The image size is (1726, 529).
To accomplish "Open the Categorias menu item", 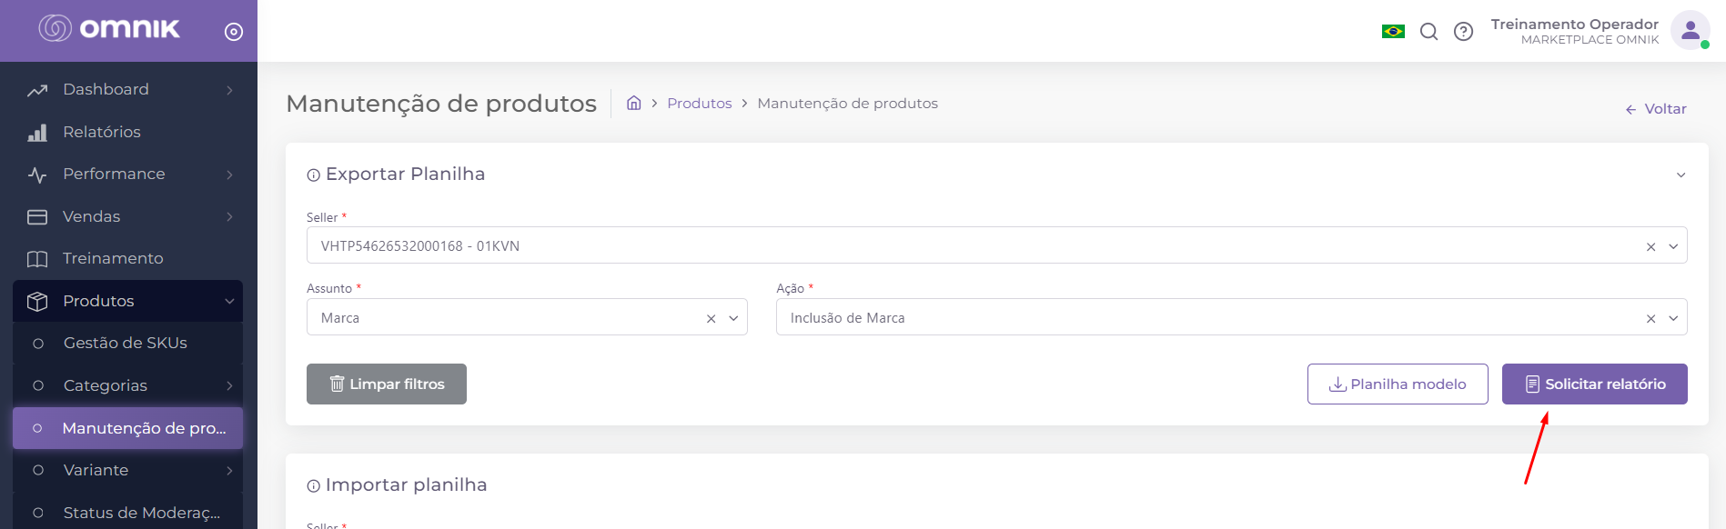I will (127, 385).
